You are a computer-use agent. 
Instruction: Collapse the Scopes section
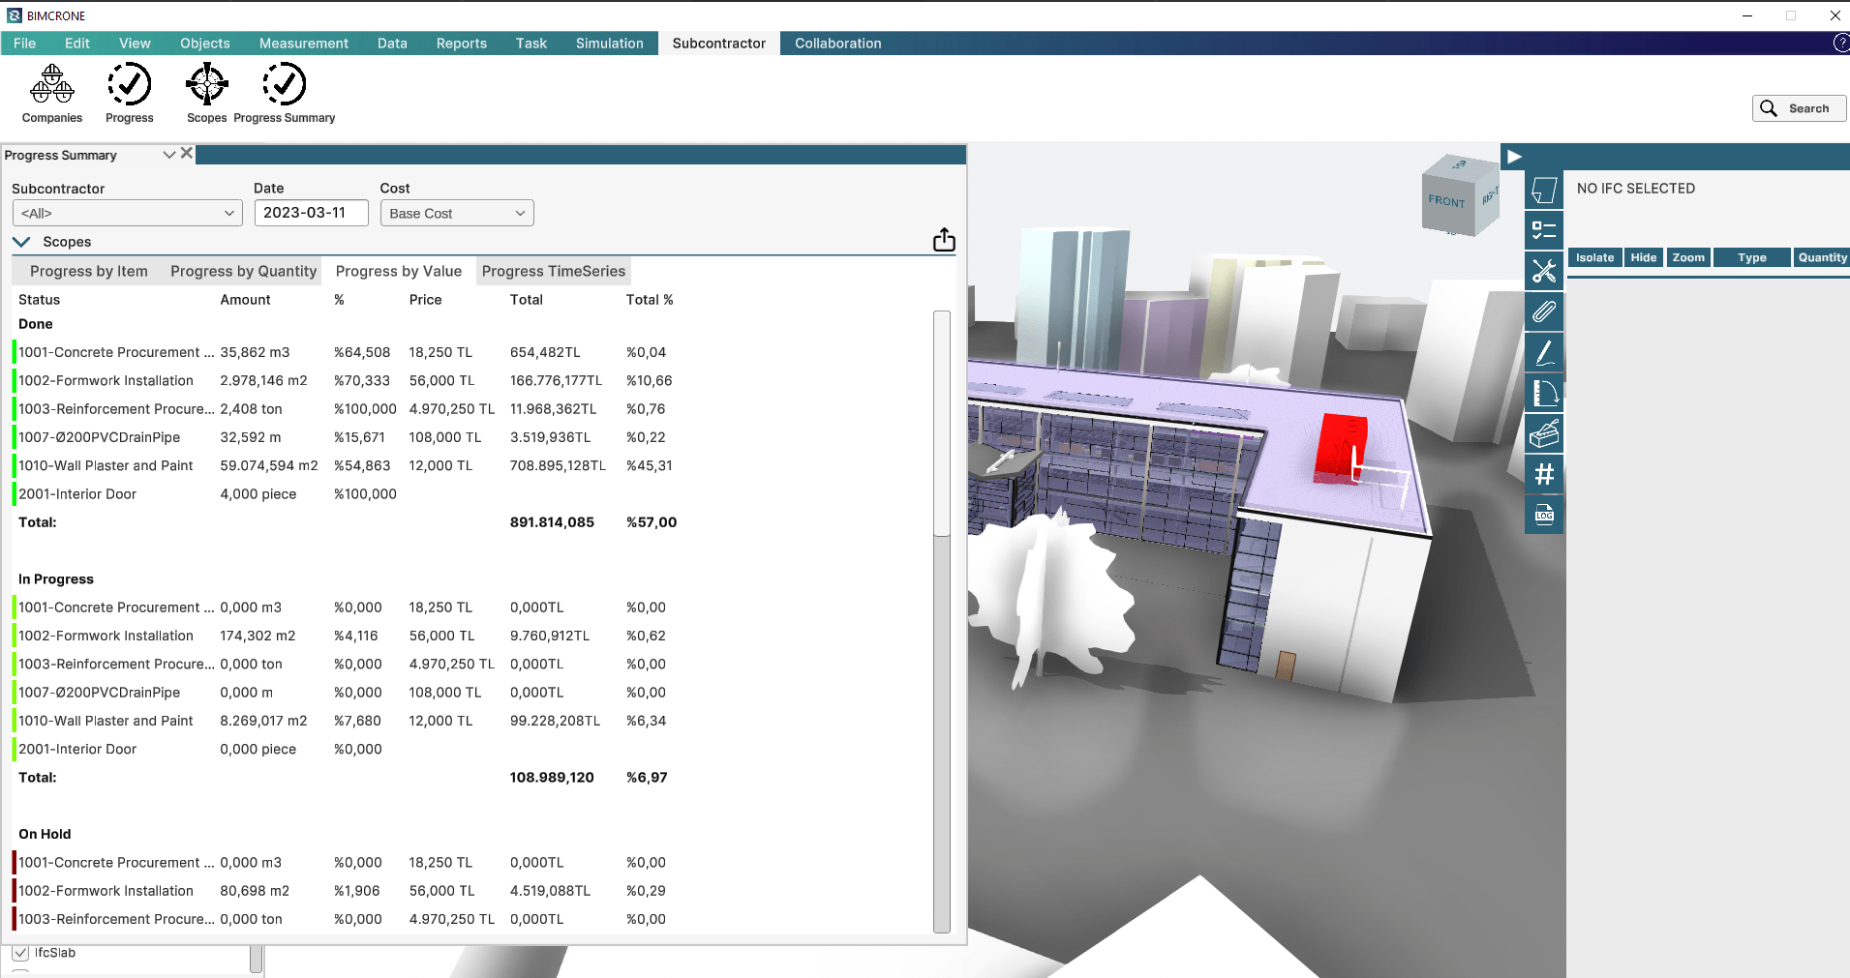click(21, 242)
